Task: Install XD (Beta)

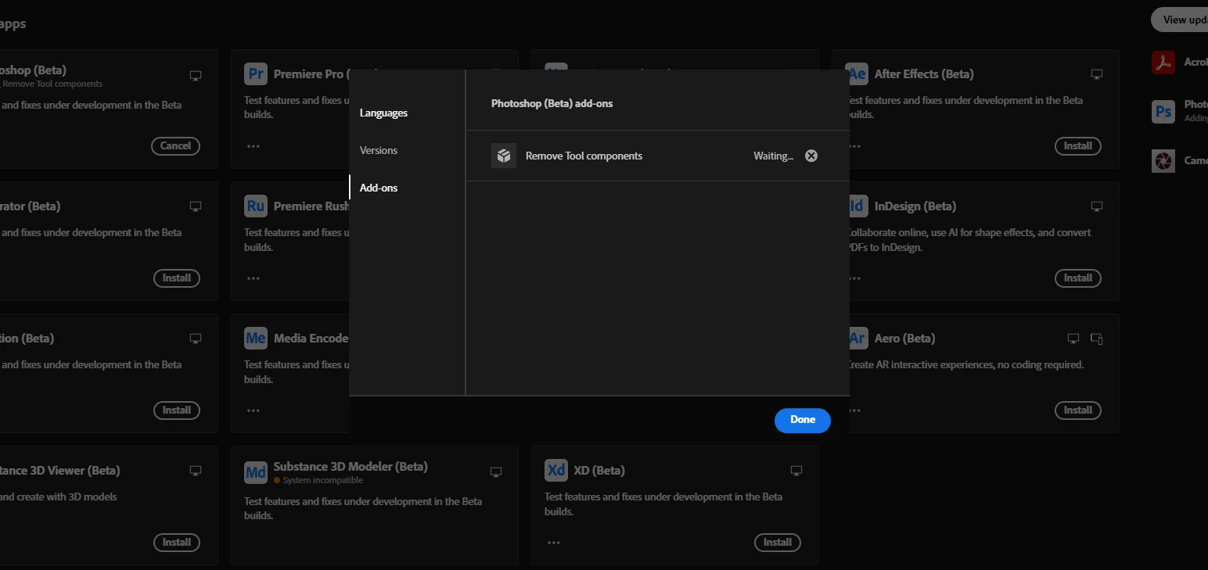Action: (778, 542)
